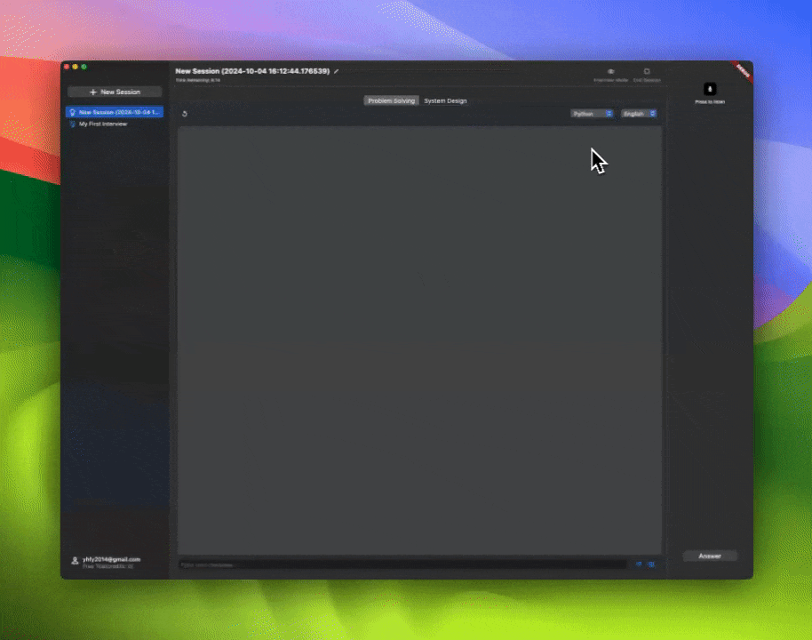Click the send icon beside the message box
This screenshot has width=812, height=640.
(x=639, y=564)
